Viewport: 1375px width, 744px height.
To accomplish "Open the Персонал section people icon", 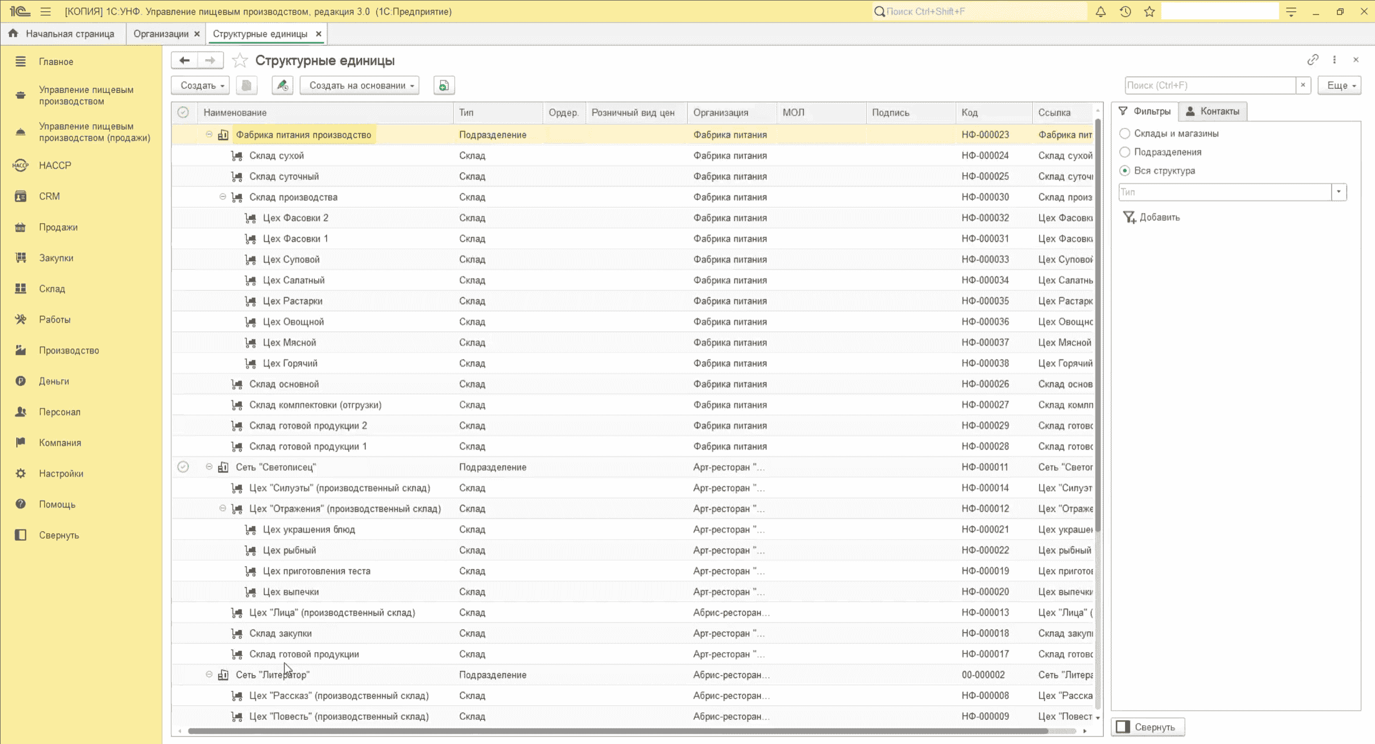I will [x=20, y=412].
